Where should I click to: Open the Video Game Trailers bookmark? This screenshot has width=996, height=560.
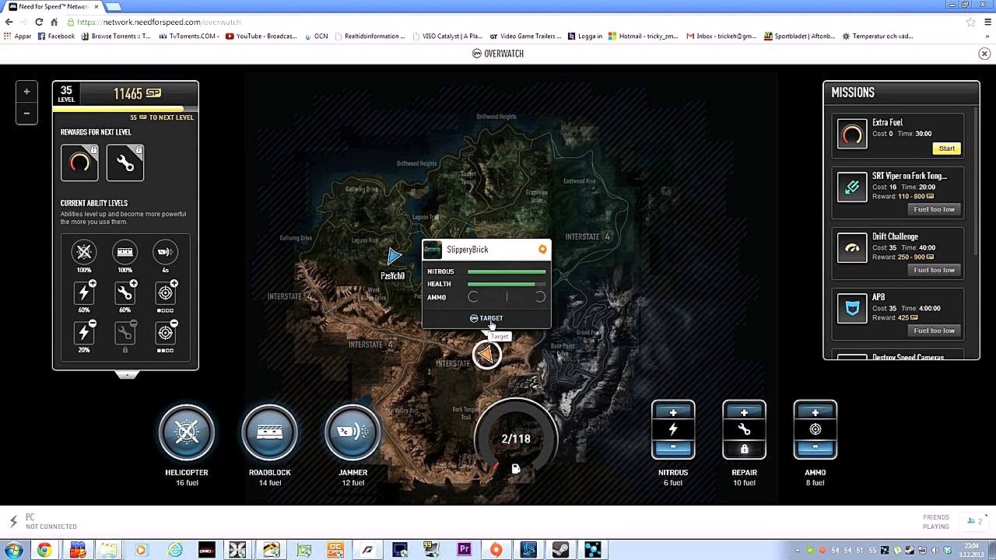[x=525, y=36]
